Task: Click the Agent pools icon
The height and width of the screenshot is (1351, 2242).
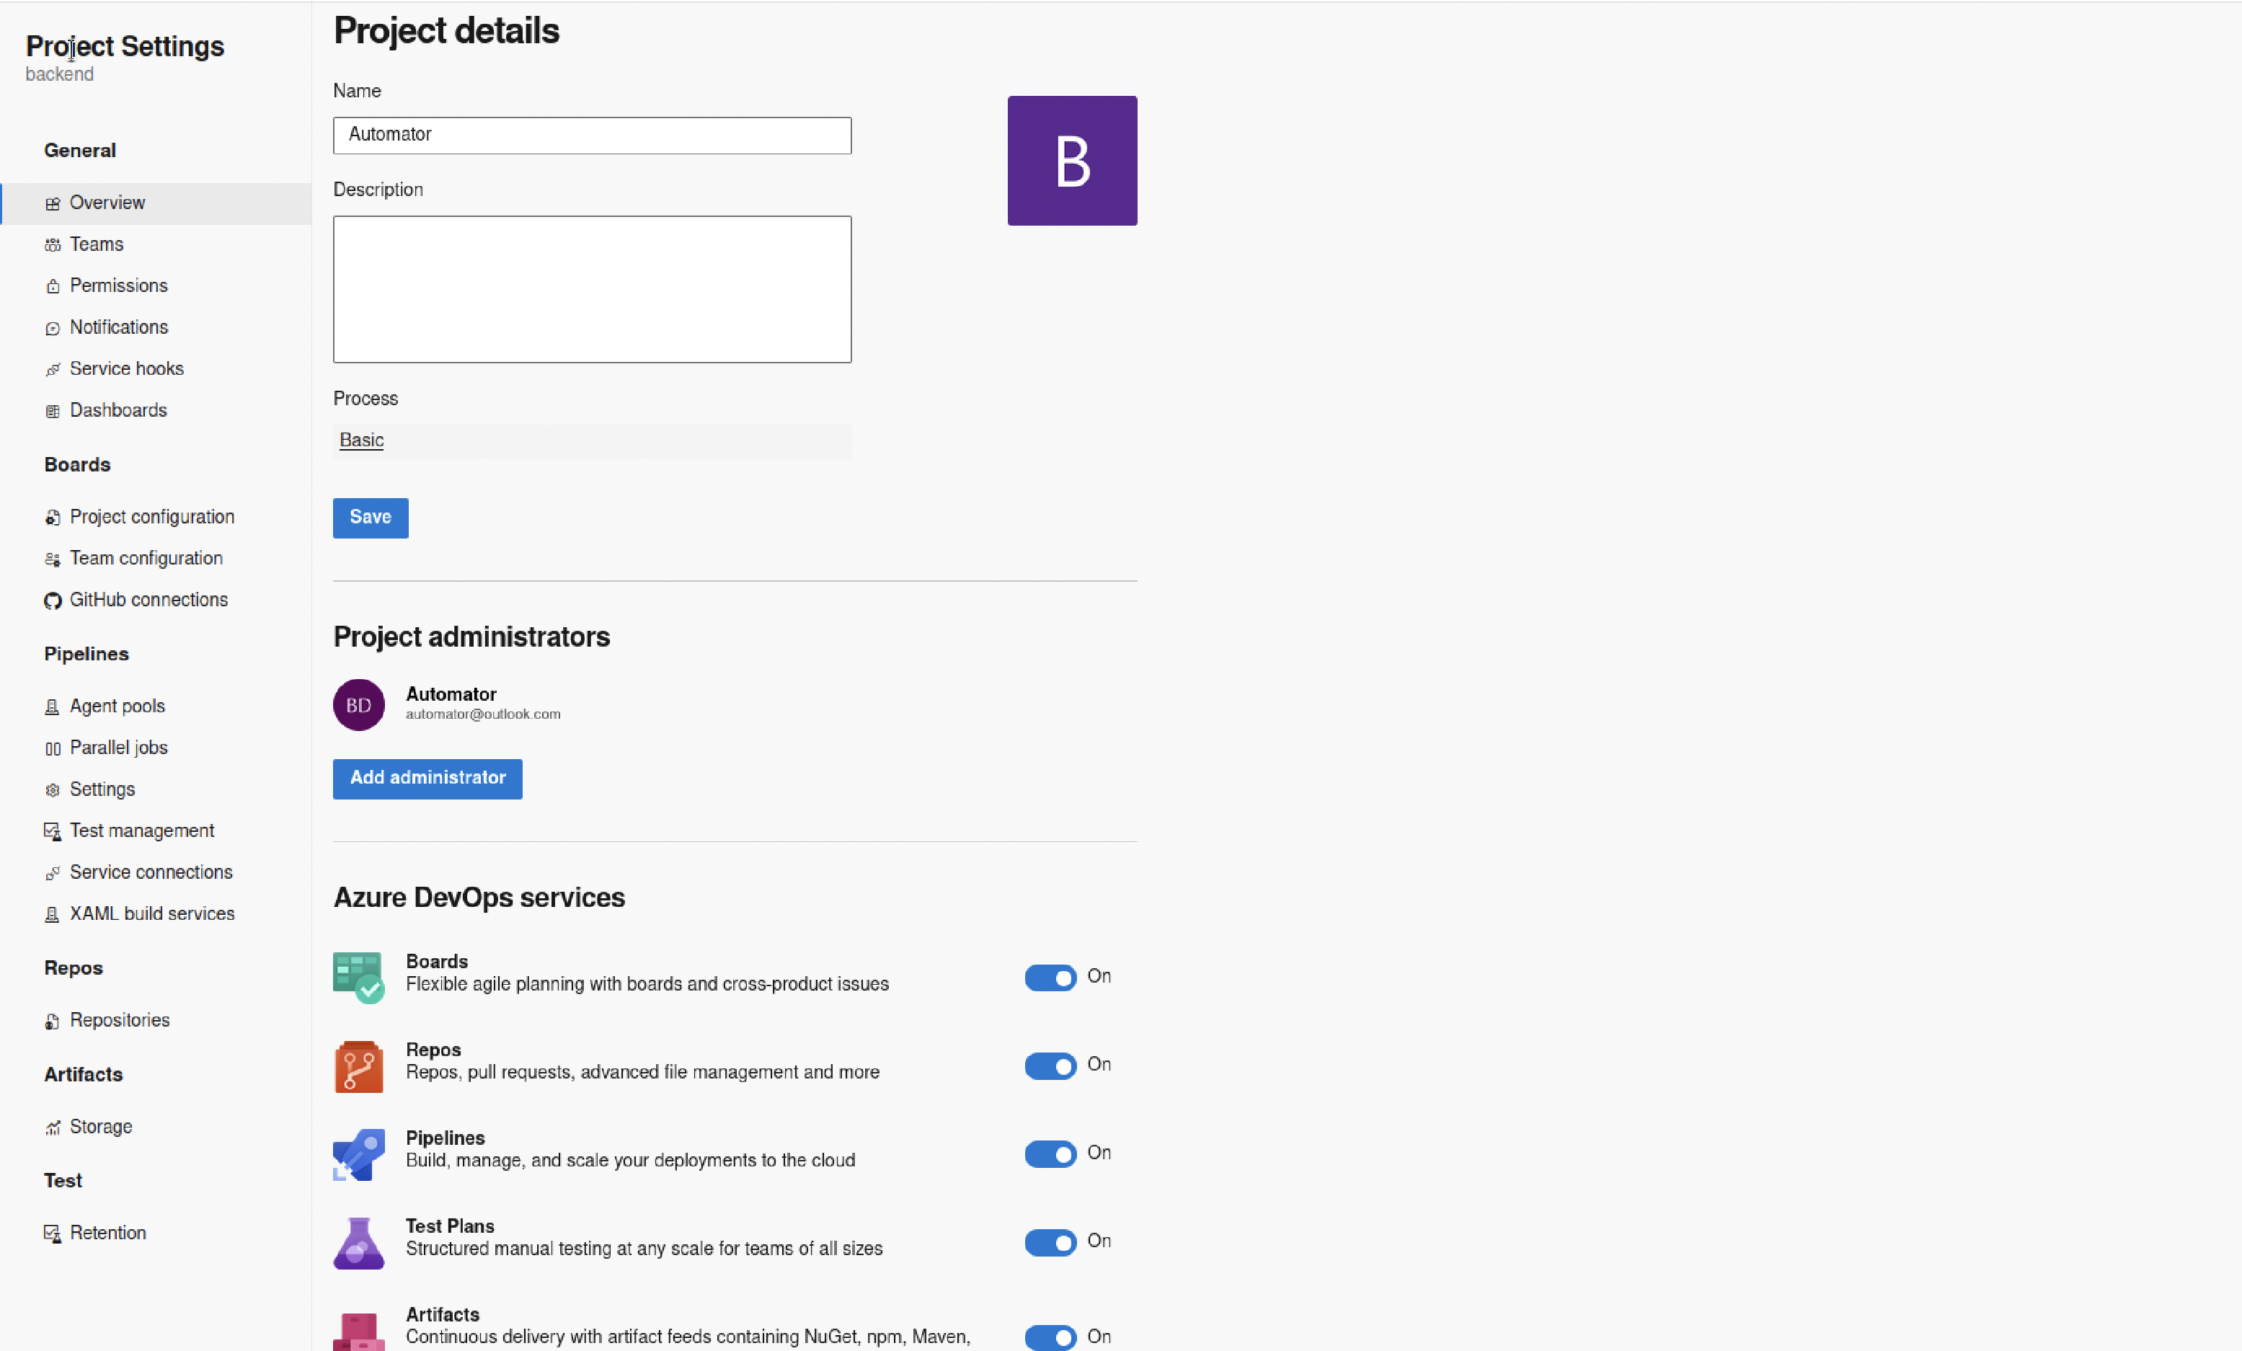Action: point(53,707)
